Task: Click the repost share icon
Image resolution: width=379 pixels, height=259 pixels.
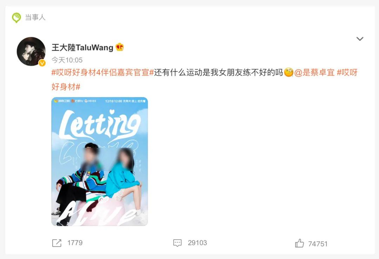Action: tap(57, 243)
